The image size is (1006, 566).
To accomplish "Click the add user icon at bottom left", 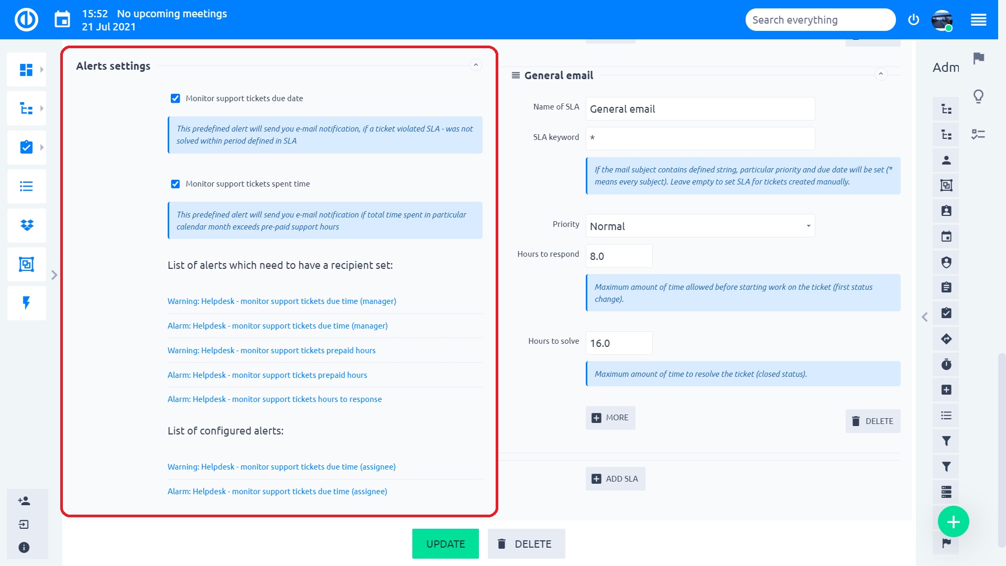I will click(24, 501).
